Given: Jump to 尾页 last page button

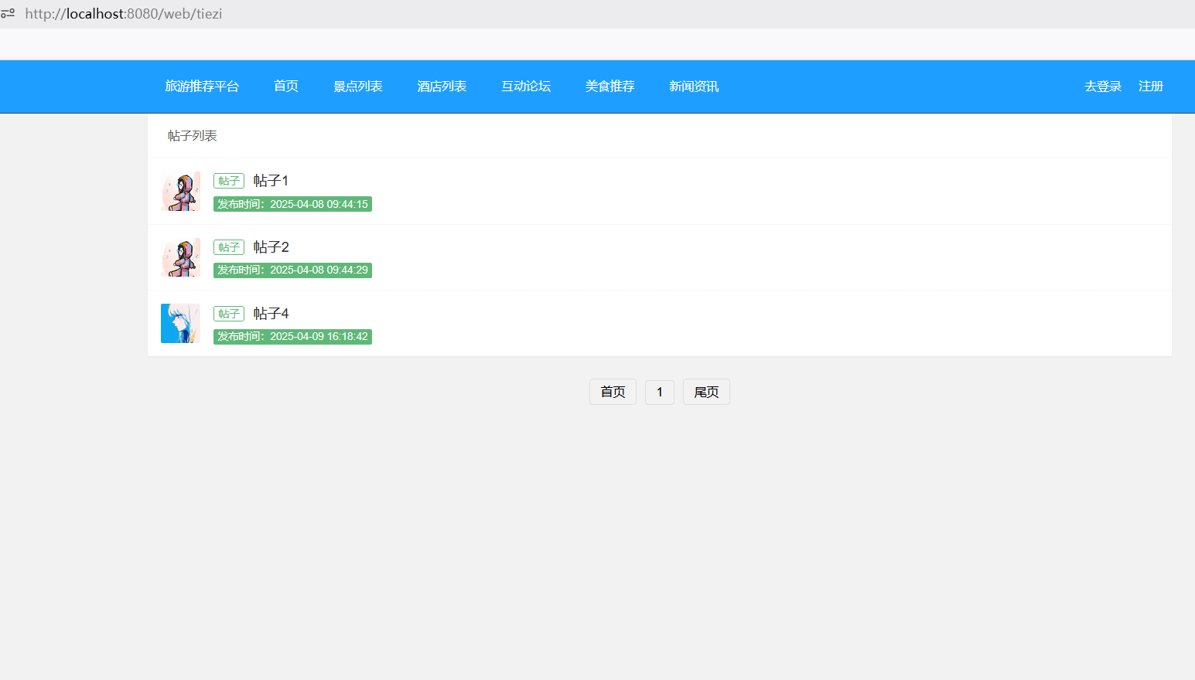Looking at the screenshot, I should [706, 392].
